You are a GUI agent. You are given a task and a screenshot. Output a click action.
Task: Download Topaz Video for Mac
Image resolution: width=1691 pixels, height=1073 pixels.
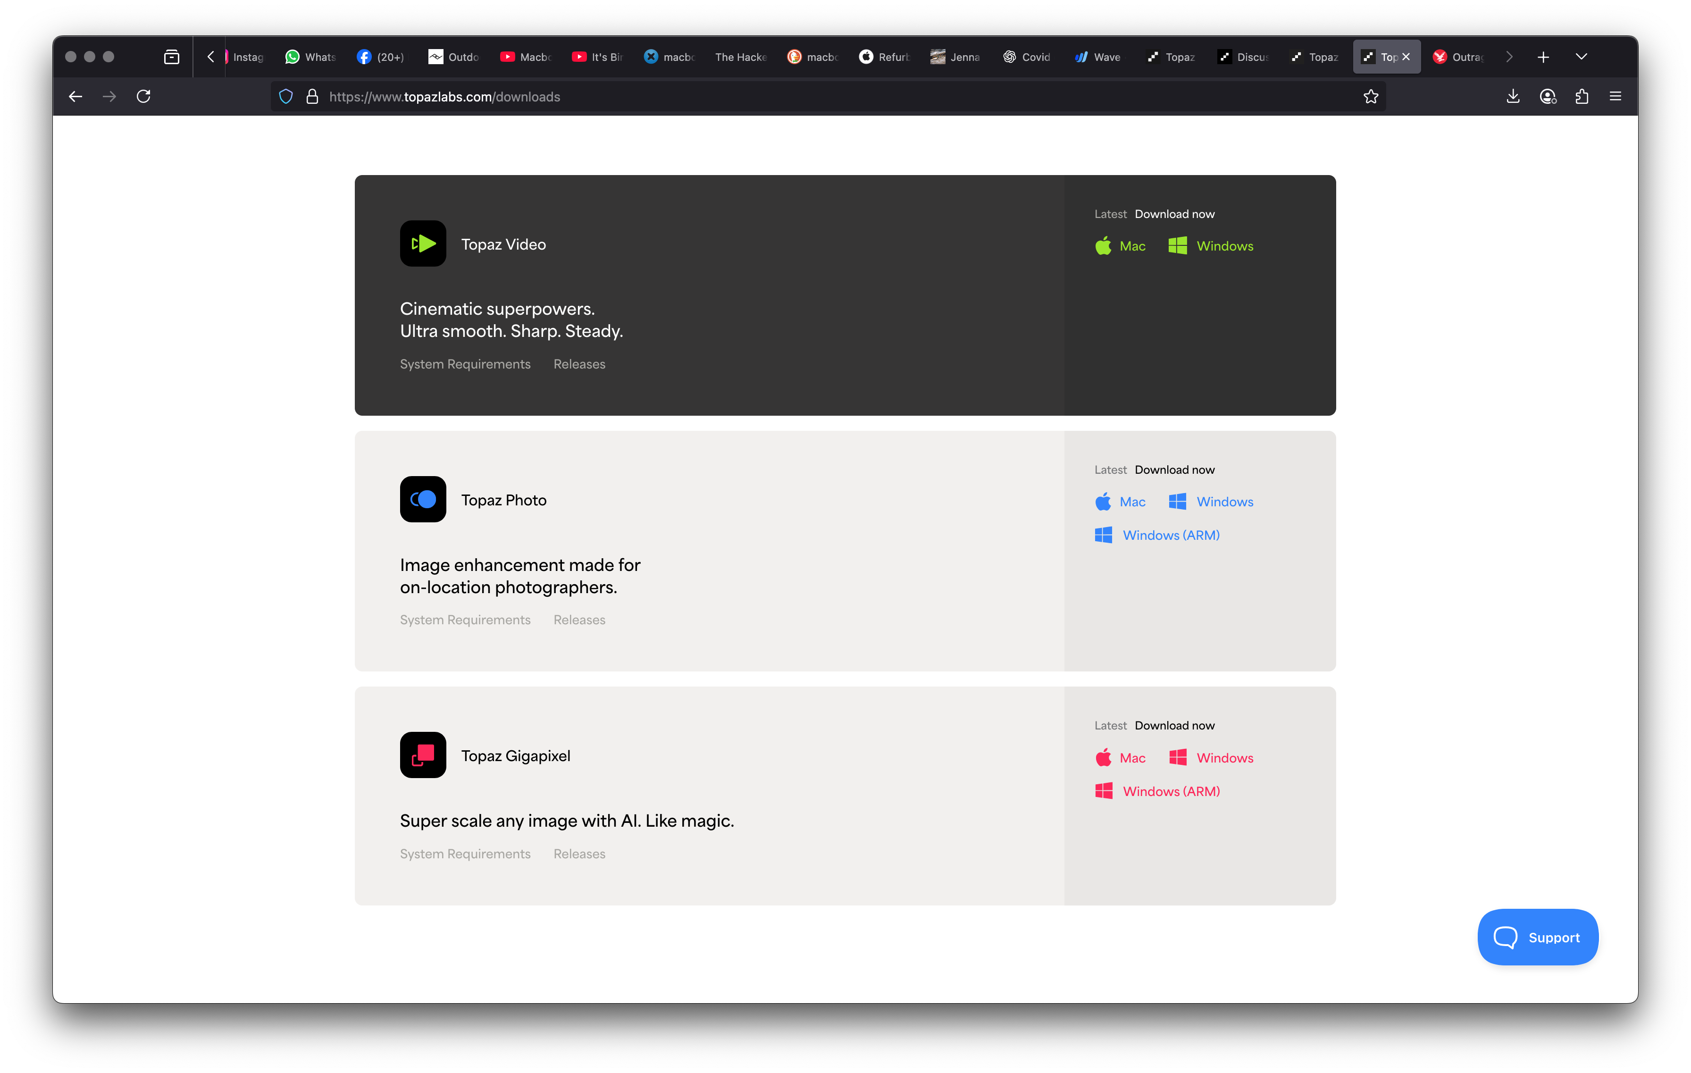1121,246
